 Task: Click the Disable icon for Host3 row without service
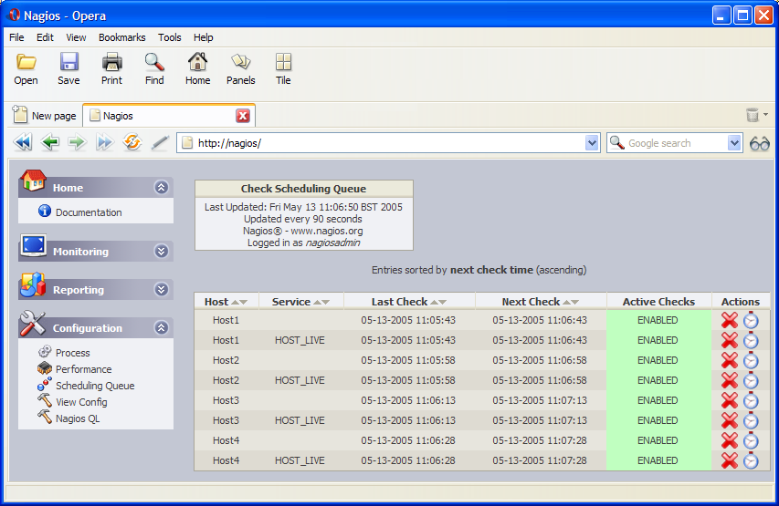click(730, 400)
